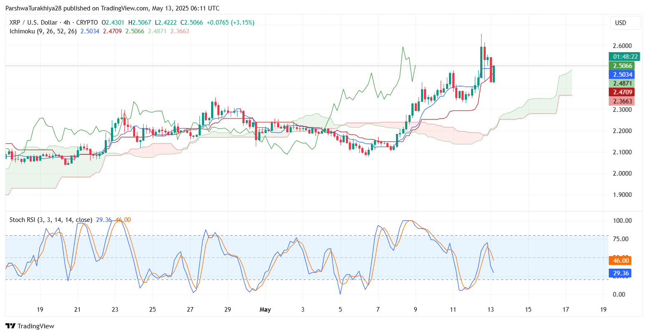This screenshot has width=648, height=335.
Task: Click the green countdown timer 01:48:22
Action: click(x=625, y=56)
